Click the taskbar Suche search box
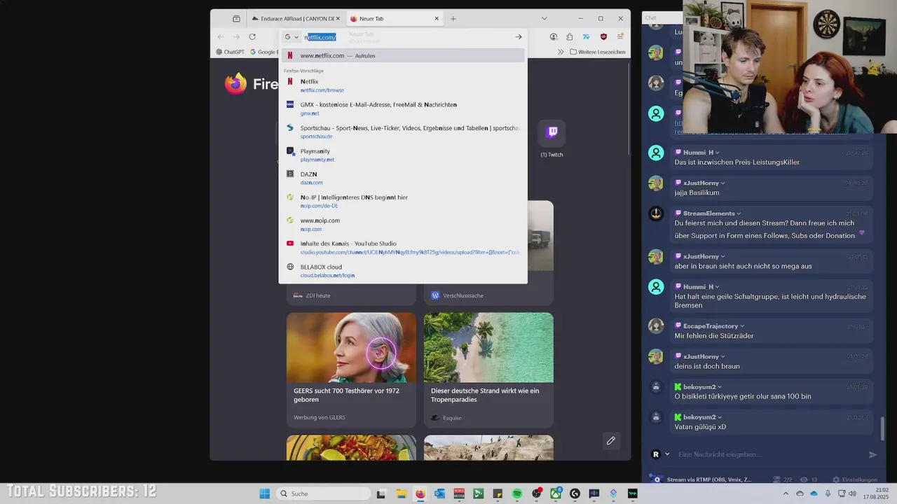897x504 pixels. 323,493
